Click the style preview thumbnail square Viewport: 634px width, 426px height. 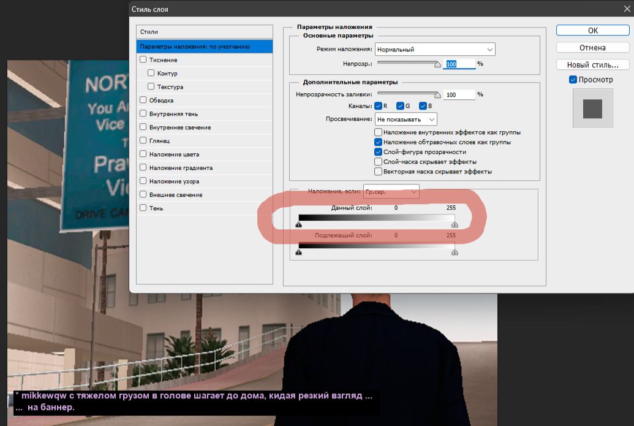(x=593, y=109)
